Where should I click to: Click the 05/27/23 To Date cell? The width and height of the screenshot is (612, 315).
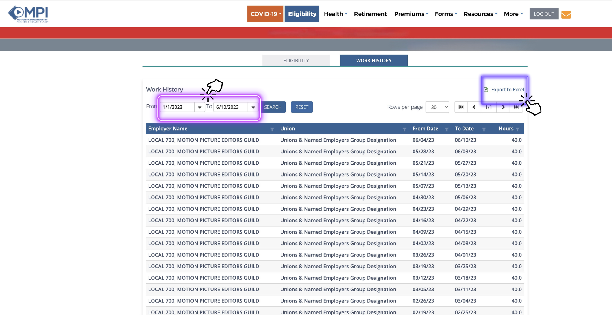tap(465, 163)
